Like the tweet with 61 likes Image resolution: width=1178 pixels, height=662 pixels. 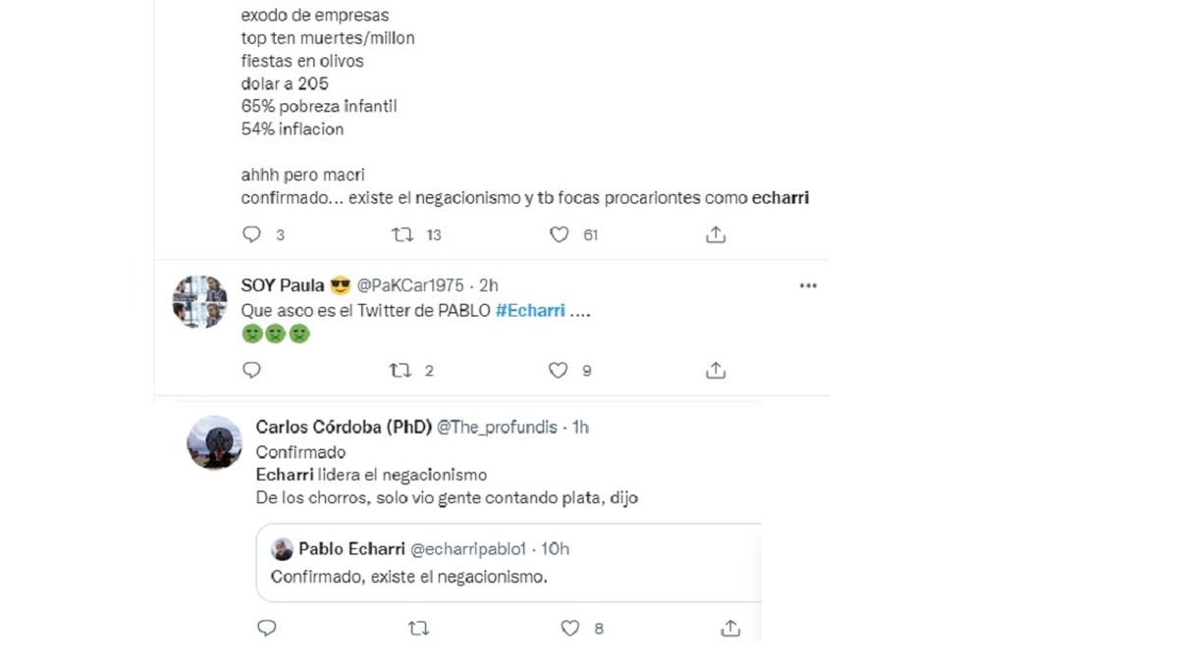[x=559, y=234]
